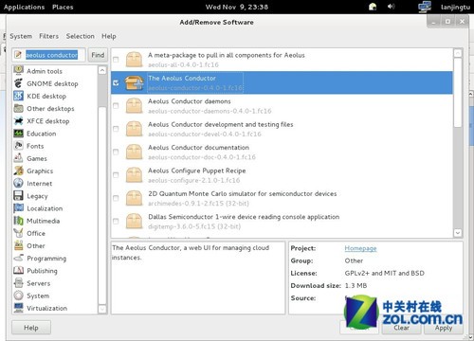Screen dimensions: 474x341
Task: Click the Apply button
Action: [444, 328]
